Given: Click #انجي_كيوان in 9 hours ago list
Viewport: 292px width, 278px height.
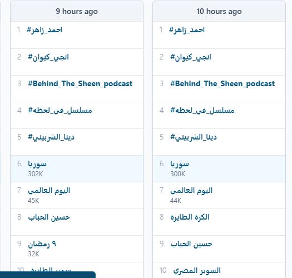Looking at the screenshot, I should tap(48, 57).
